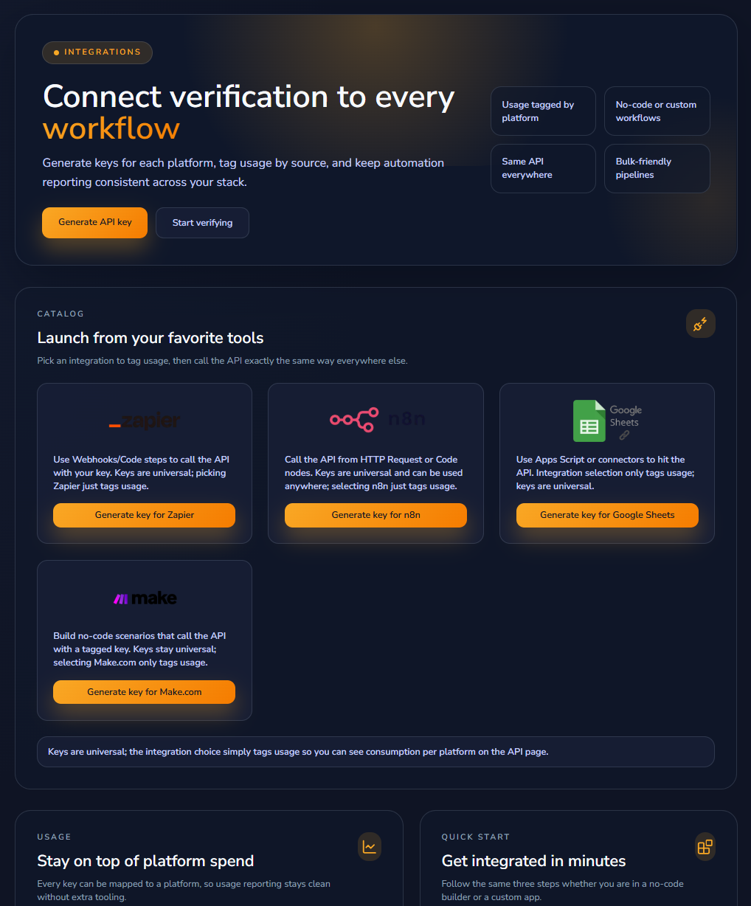The height and width of the screenshot is (906, 751).
Task: Click Start verifying
Action: [202, 222]
